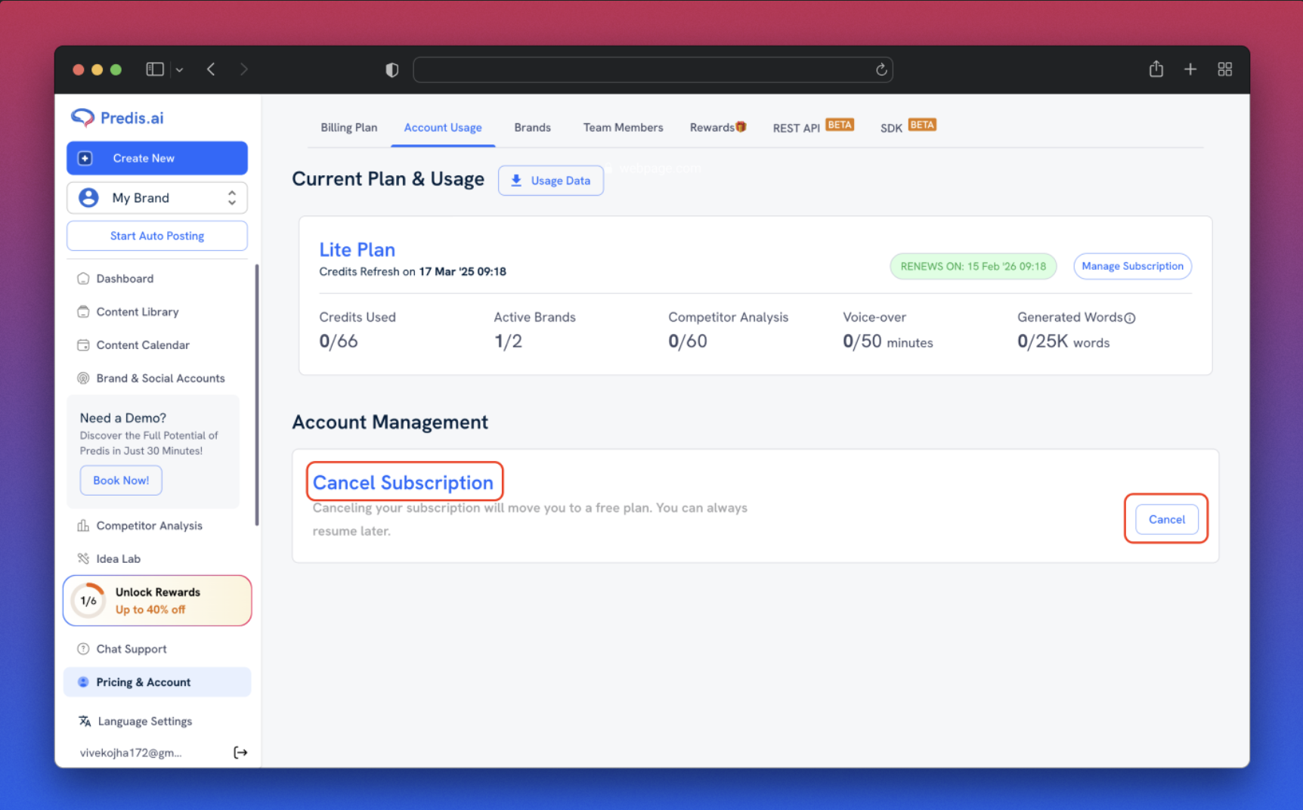This screenshot has height=810, width=1303.
Task: Click Manage Subscription button
Action: pyautogui.click(x=1132, y=266)
